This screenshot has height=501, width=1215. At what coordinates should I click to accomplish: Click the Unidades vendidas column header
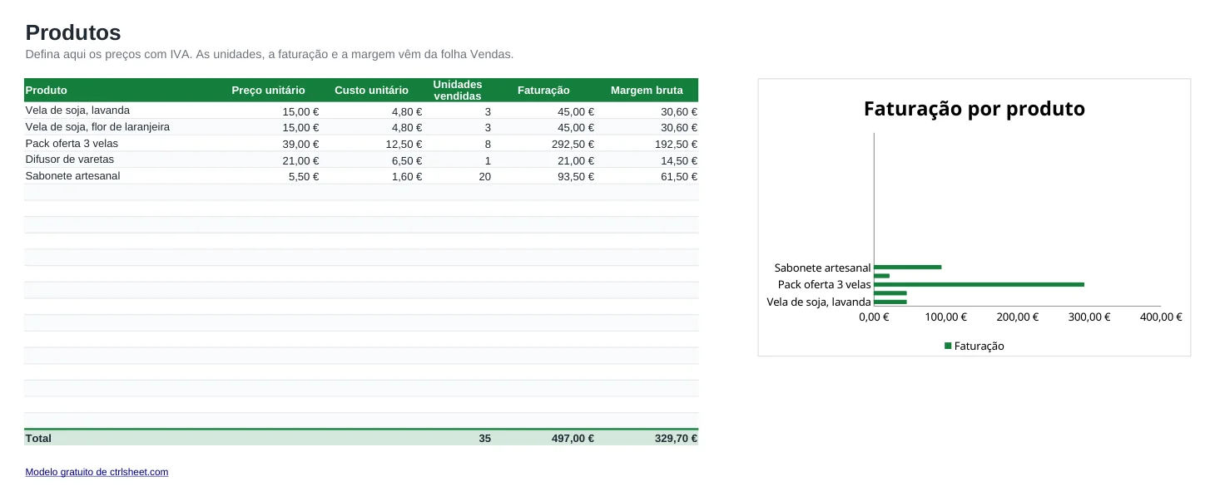458,90
